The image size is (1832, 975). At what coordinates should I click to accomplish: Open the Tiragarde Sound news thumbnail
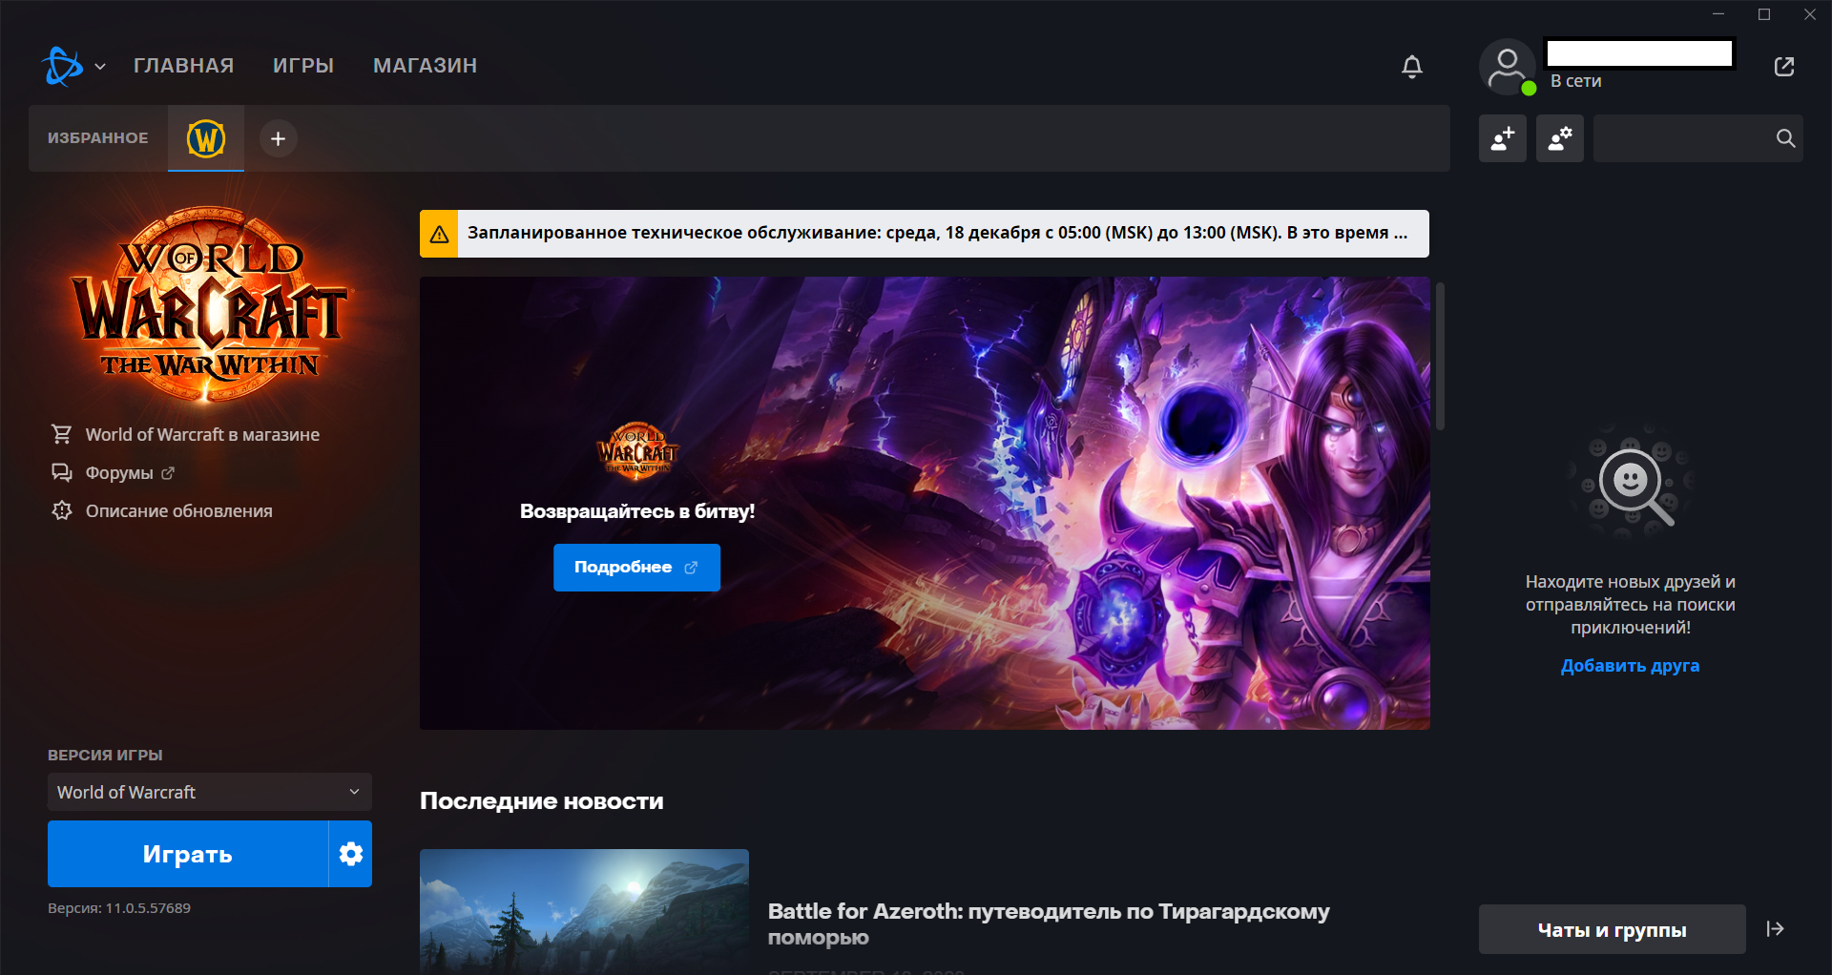pos(584,912)
